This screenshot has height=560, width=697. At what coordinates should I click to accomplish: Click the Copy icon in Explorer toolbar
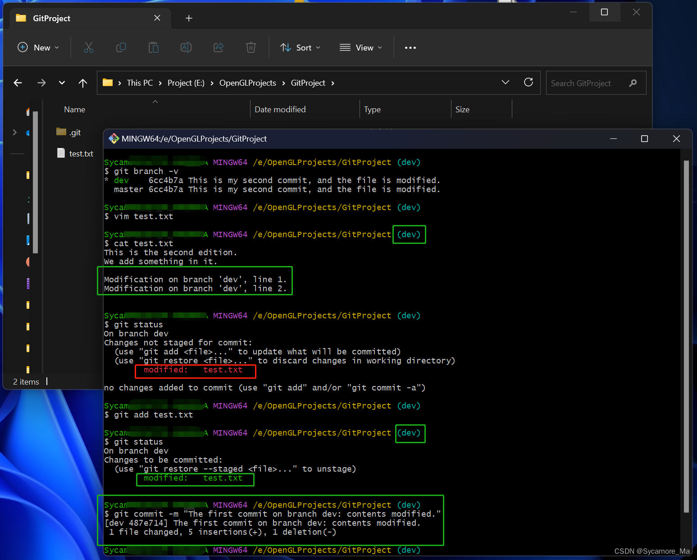121,47
